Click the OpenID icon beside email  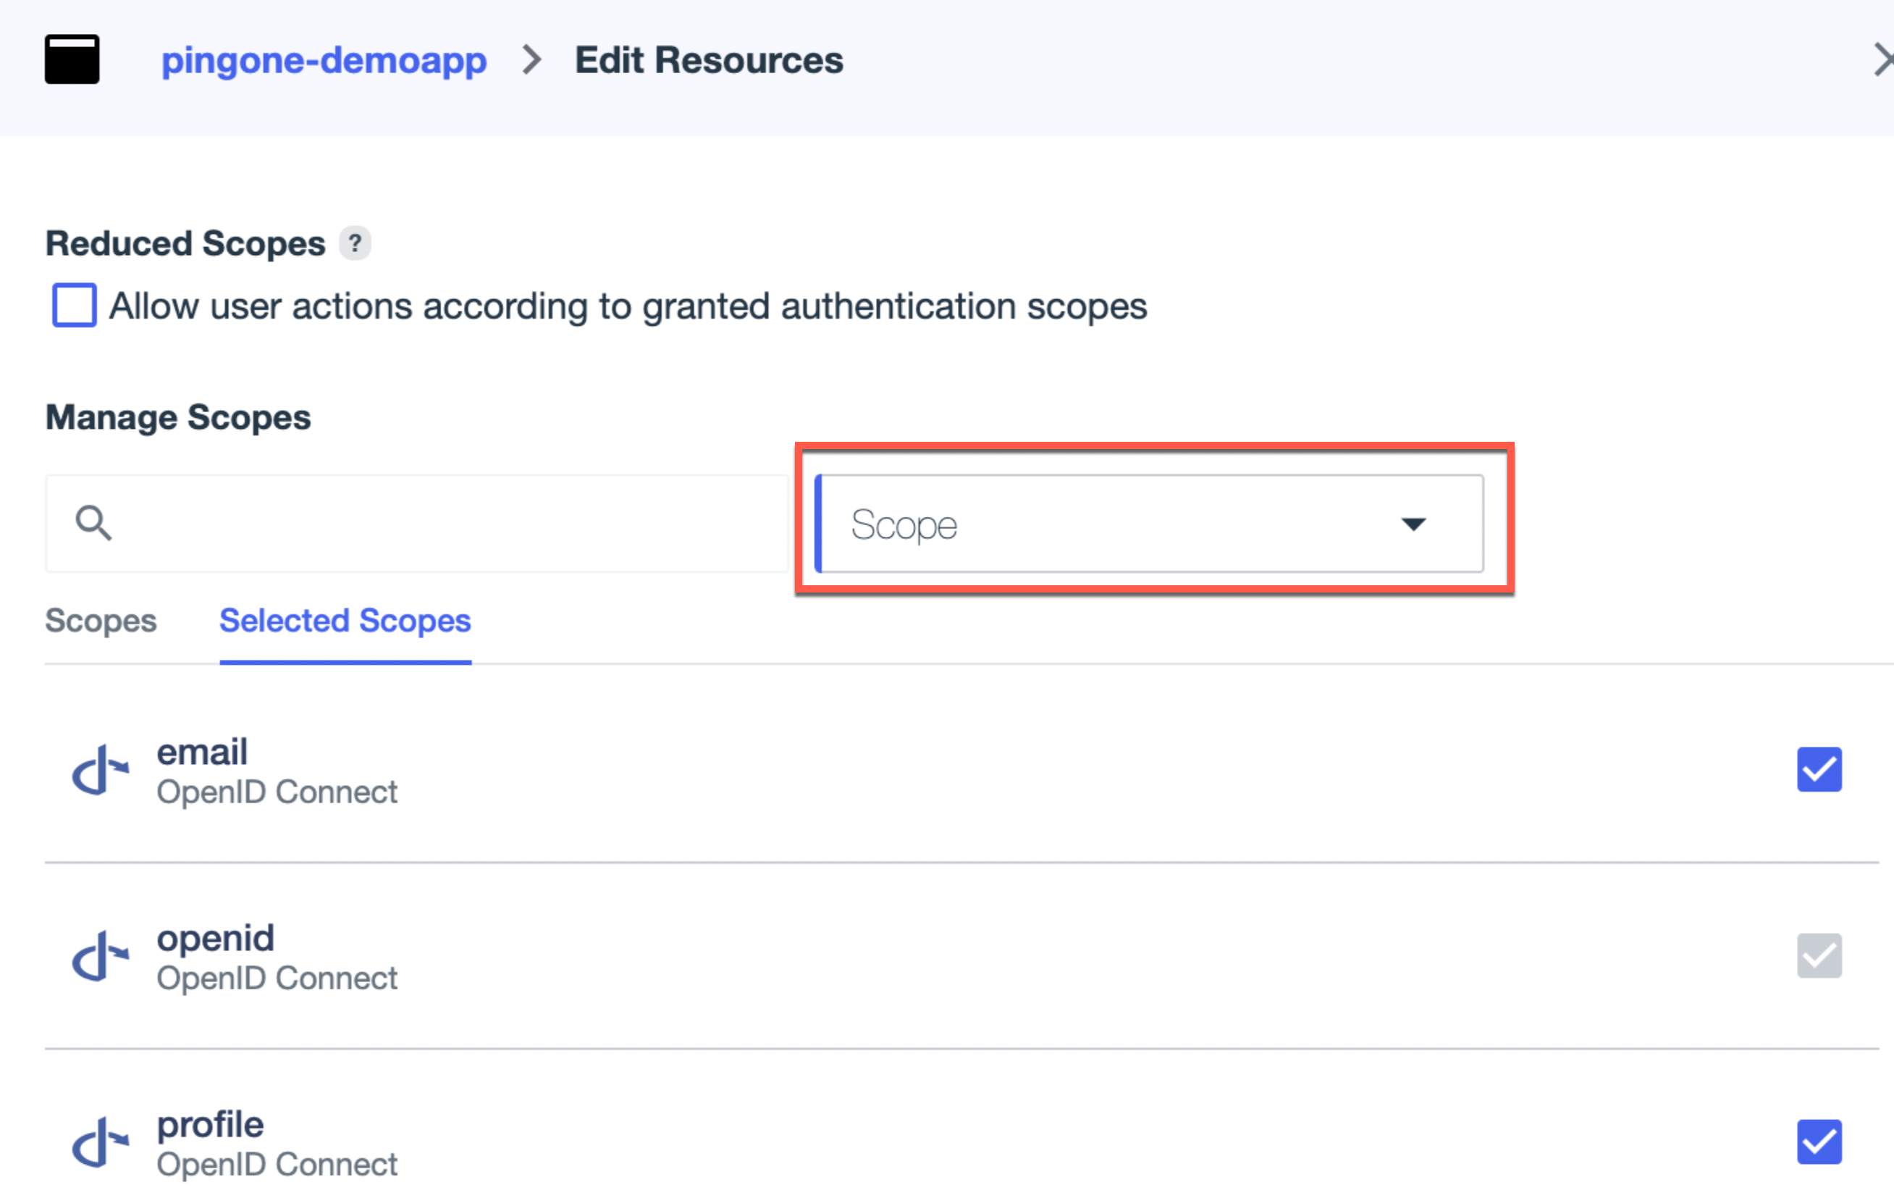(101, 770)
